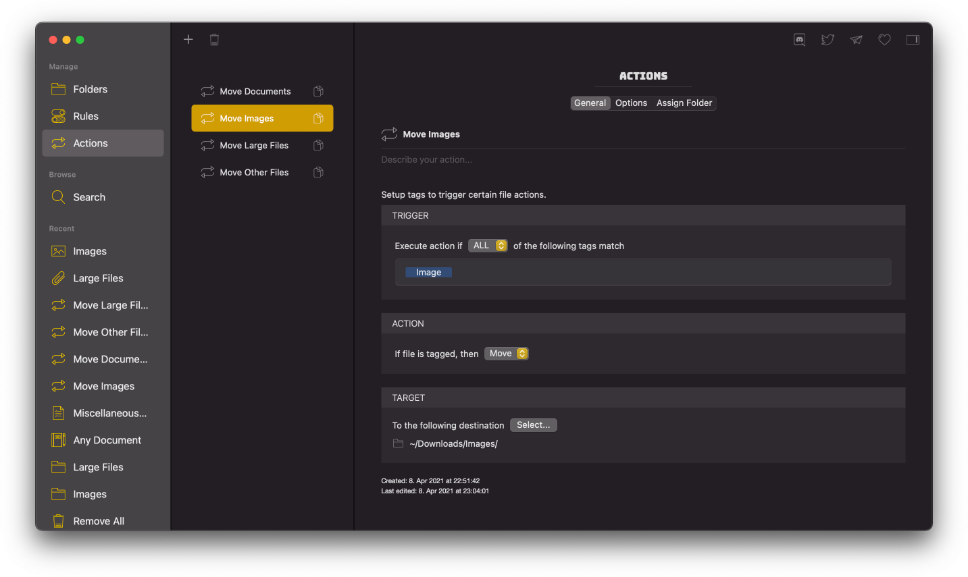Select Move Other Files action in list
The height and width of the screenshot is (577, 968).
254,172
